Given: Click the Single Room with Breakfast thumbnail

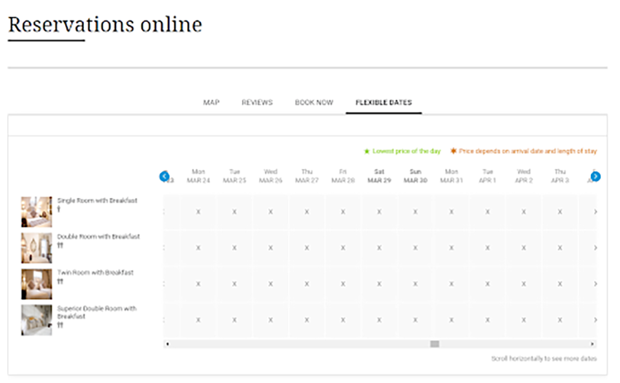Looking at the screenshot, I should coord(36,211).
